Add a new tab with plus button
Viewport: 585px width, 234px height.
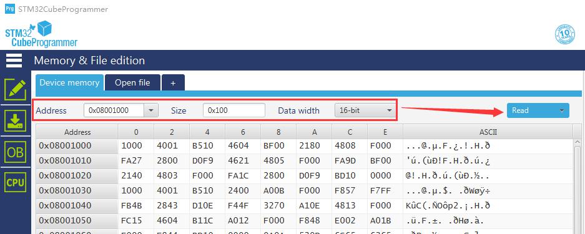[x=173, y=83]
